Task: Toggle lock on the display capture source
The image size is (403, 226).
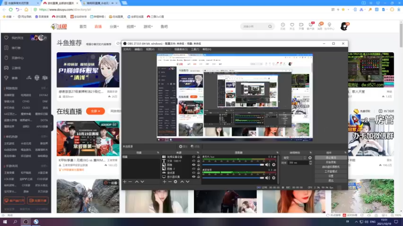Action: (x=198, y=177)
